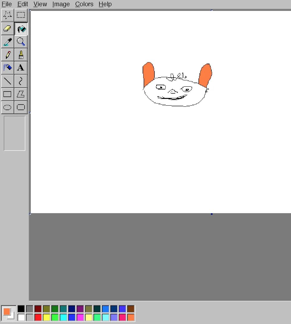
Task: Choose the Fill With Color tool
Action: click(x=21, y=28)
